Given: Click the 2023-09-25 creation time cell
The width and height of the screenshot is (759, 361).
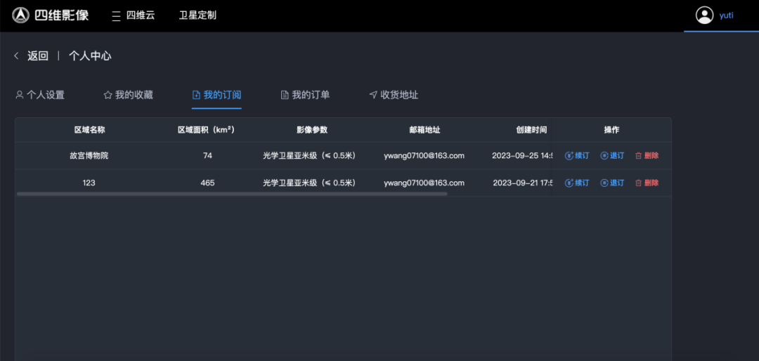Looking at the screenshot, I should click(x=522, y=156).
